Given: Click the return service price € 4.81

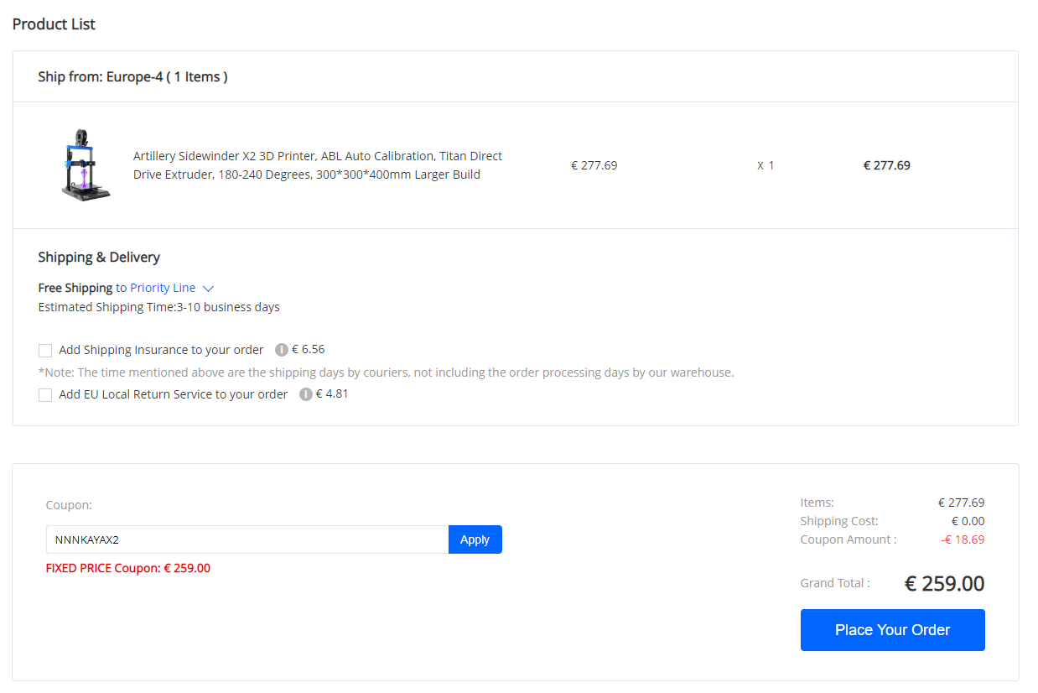Looking at the screenshot, I should point(332,393).
